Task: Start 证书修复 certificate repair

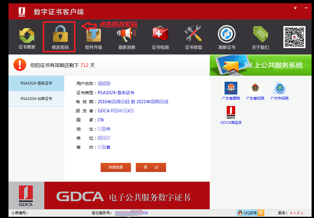Action: [193, 36]
